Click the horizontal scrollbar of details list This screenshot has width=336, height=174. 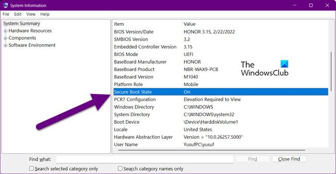[x=212, y=150]
